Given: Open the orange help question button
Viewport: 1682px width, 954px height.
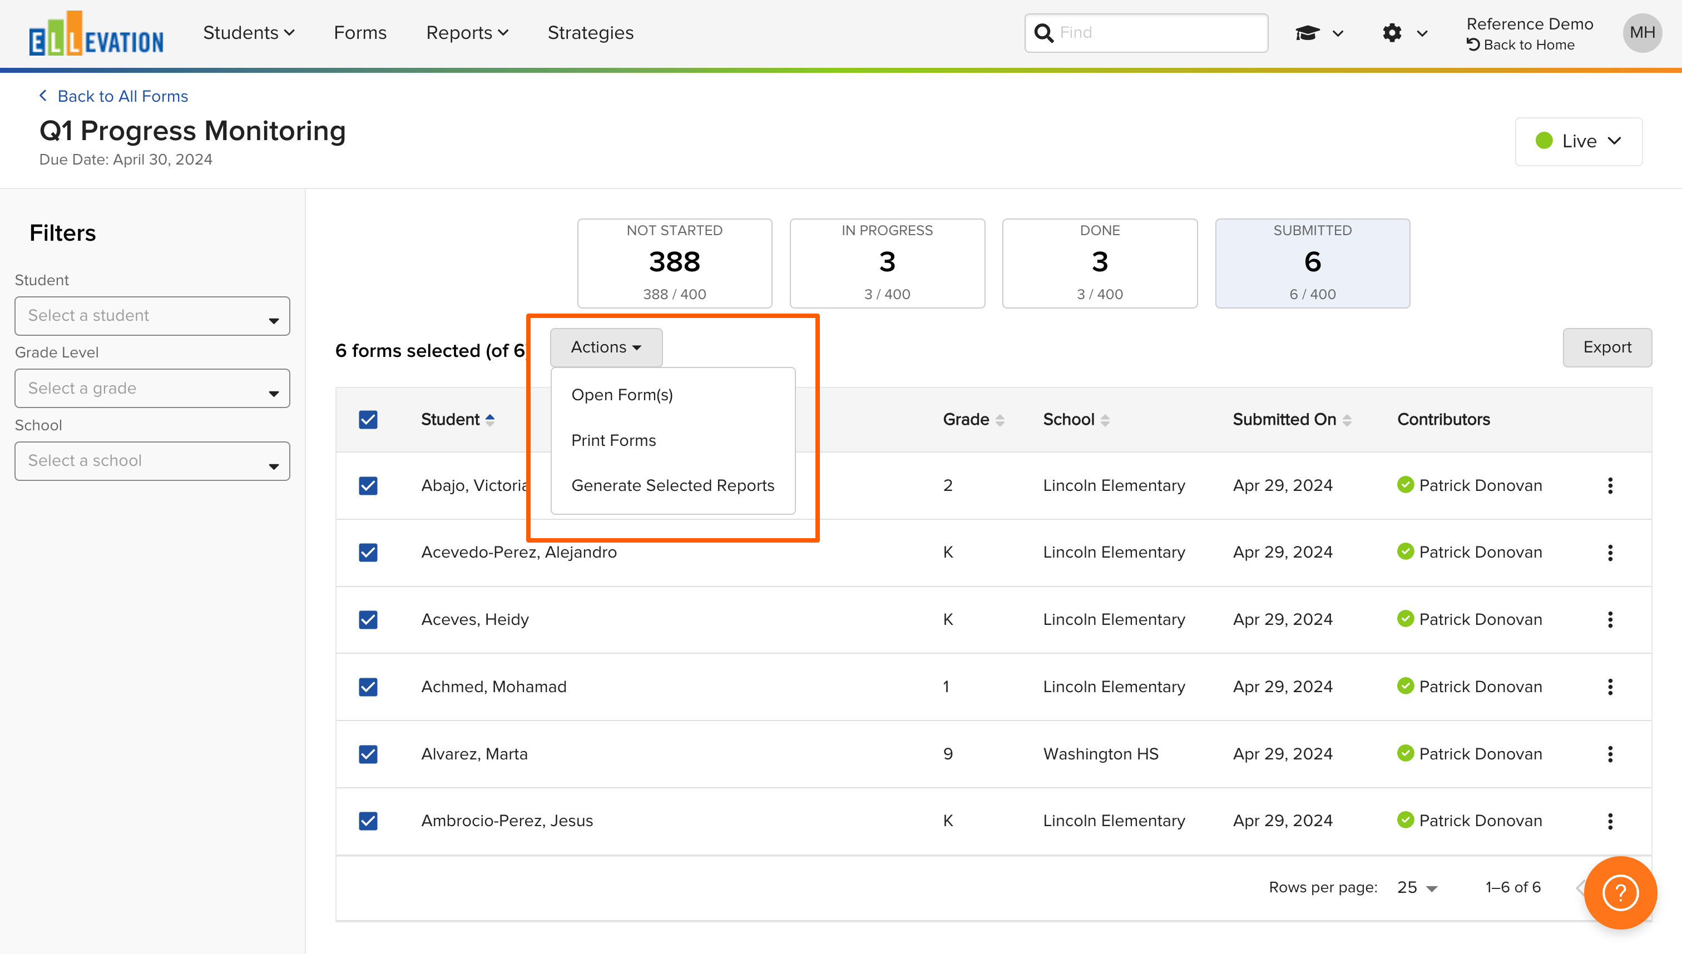Looking at the screenshot, I should pyautogui.click(x=1620, y=892).
